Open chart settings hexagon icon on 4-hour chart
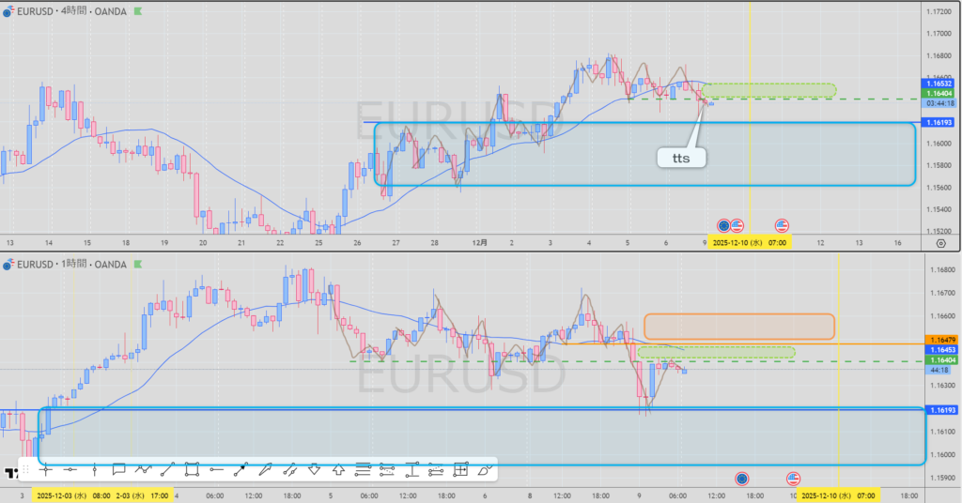Viewport: 962px width, 503px height. pyautogui.click(x=940, y=242)
